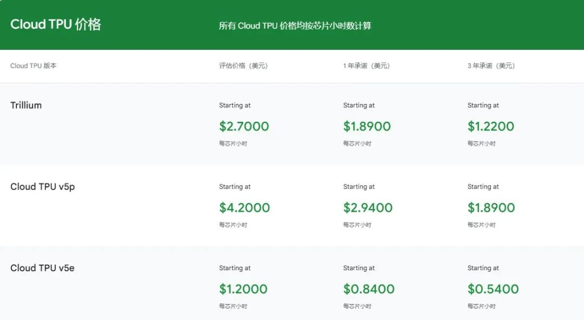Click the 评估价格（美元）column header
The height and width of the screenshot is (320, 584).
(x=243, y=66)
